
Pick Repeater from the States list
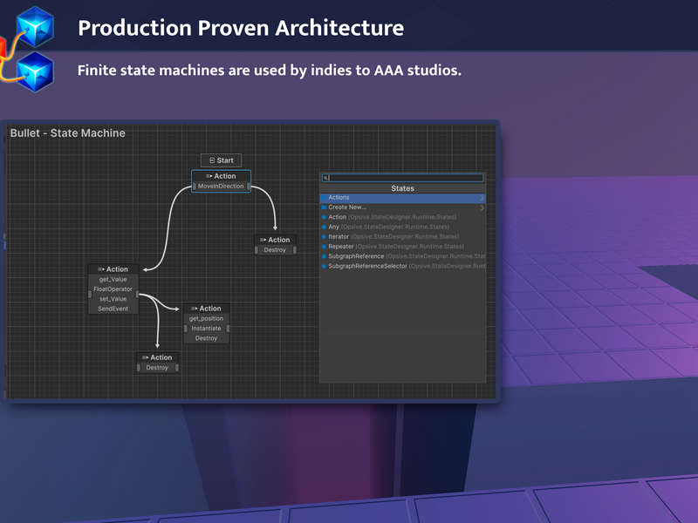tap(402, 247)
